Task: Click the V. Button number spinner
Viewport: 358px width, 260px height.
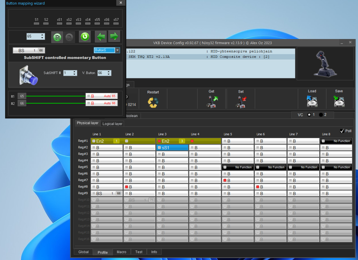Action: coord(104,73)
